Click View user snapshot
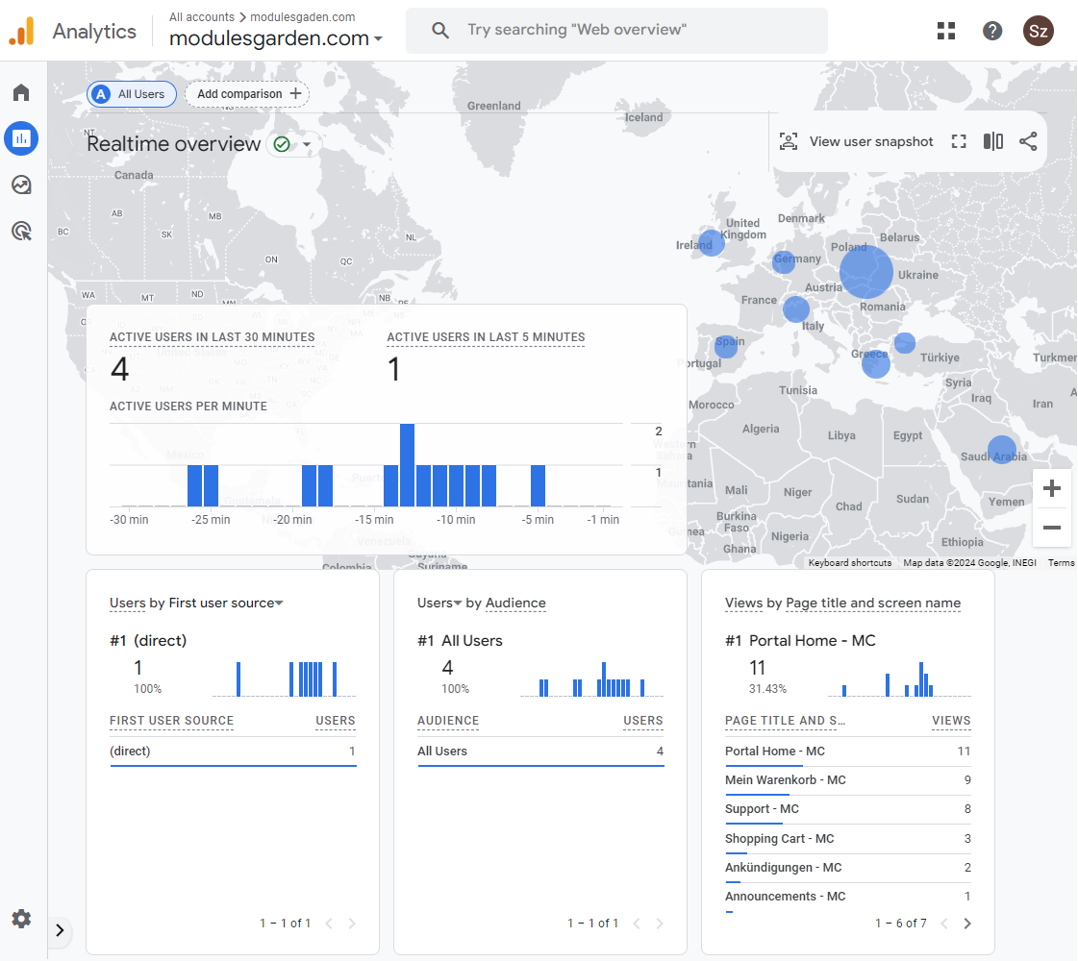This screenshot has width=1078, height=961. [x=857, y=141]
